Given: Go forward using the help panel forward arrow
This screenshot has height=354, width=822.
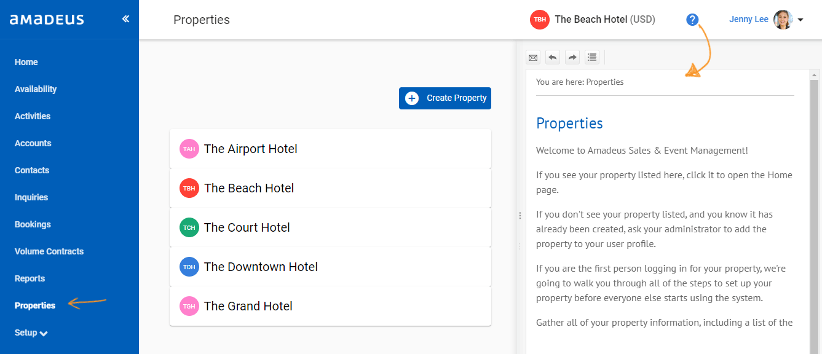Looking at the screenshot, I should coord(572,57).
